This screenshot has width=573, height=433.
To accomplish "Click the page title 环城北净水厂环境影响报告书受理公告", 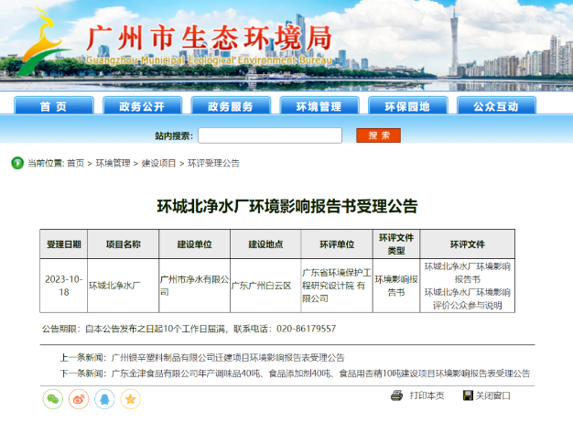I will pyautogui.click(x=287, y=206).
